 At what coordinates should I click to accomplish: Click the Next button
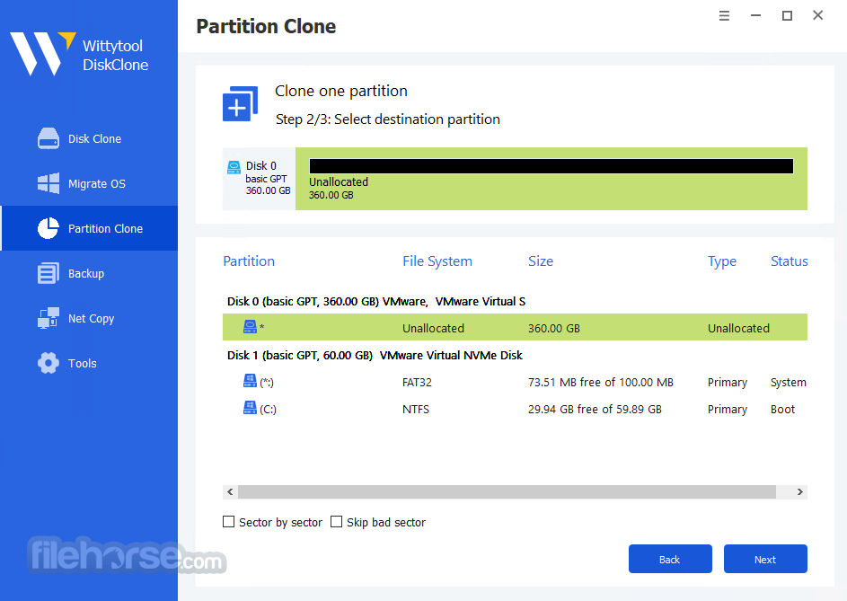point(765,559)
